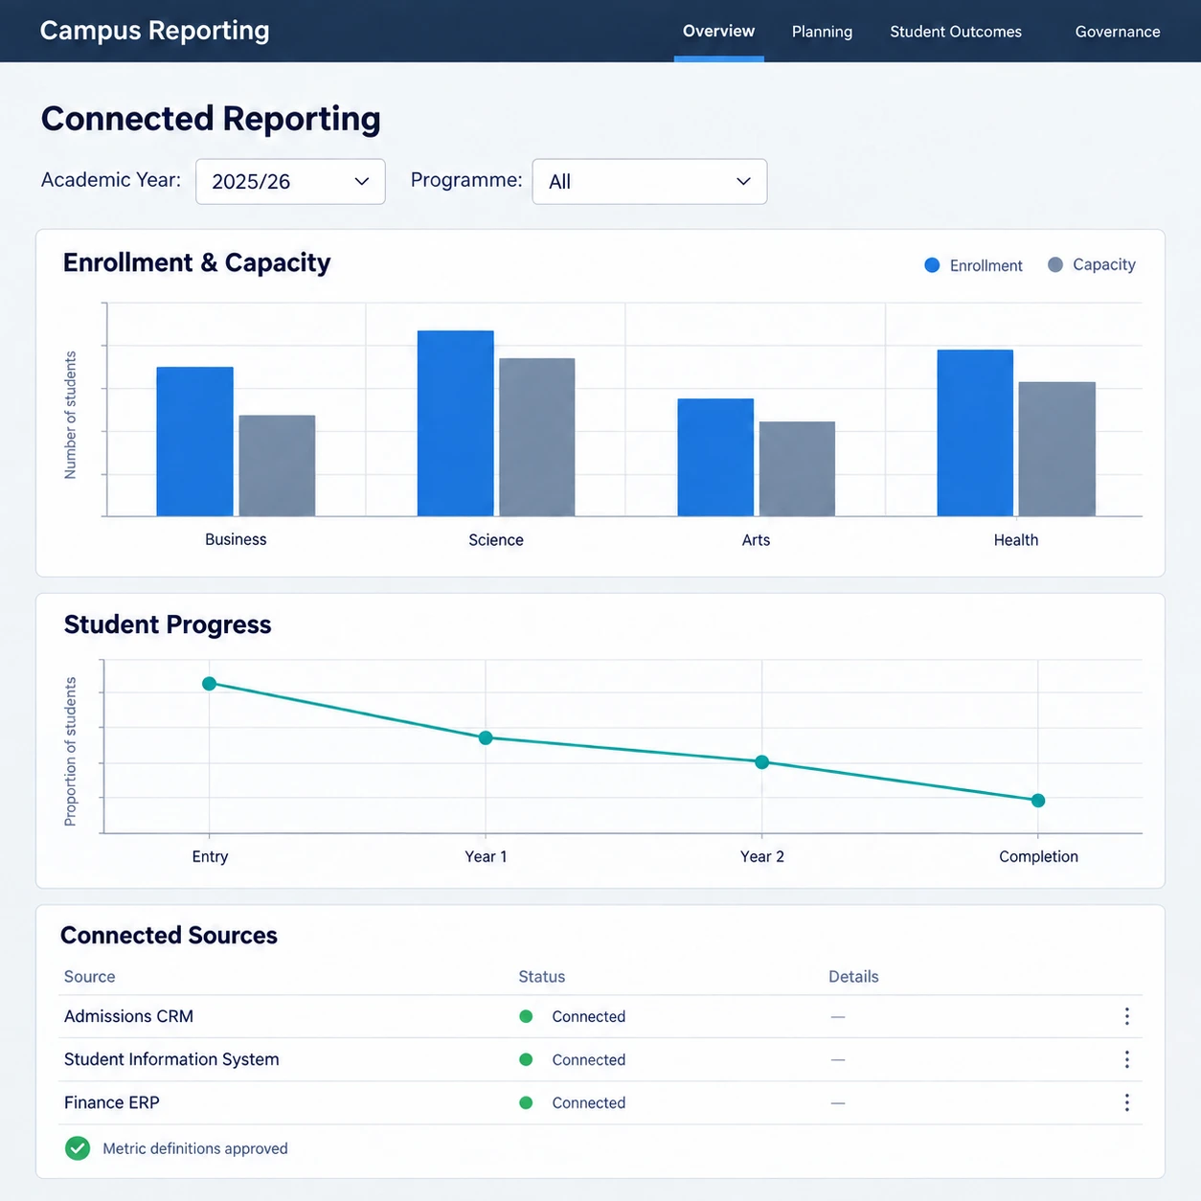Toggle the Capacity legend series
1201x1201 pixels.
point(1092,264)
